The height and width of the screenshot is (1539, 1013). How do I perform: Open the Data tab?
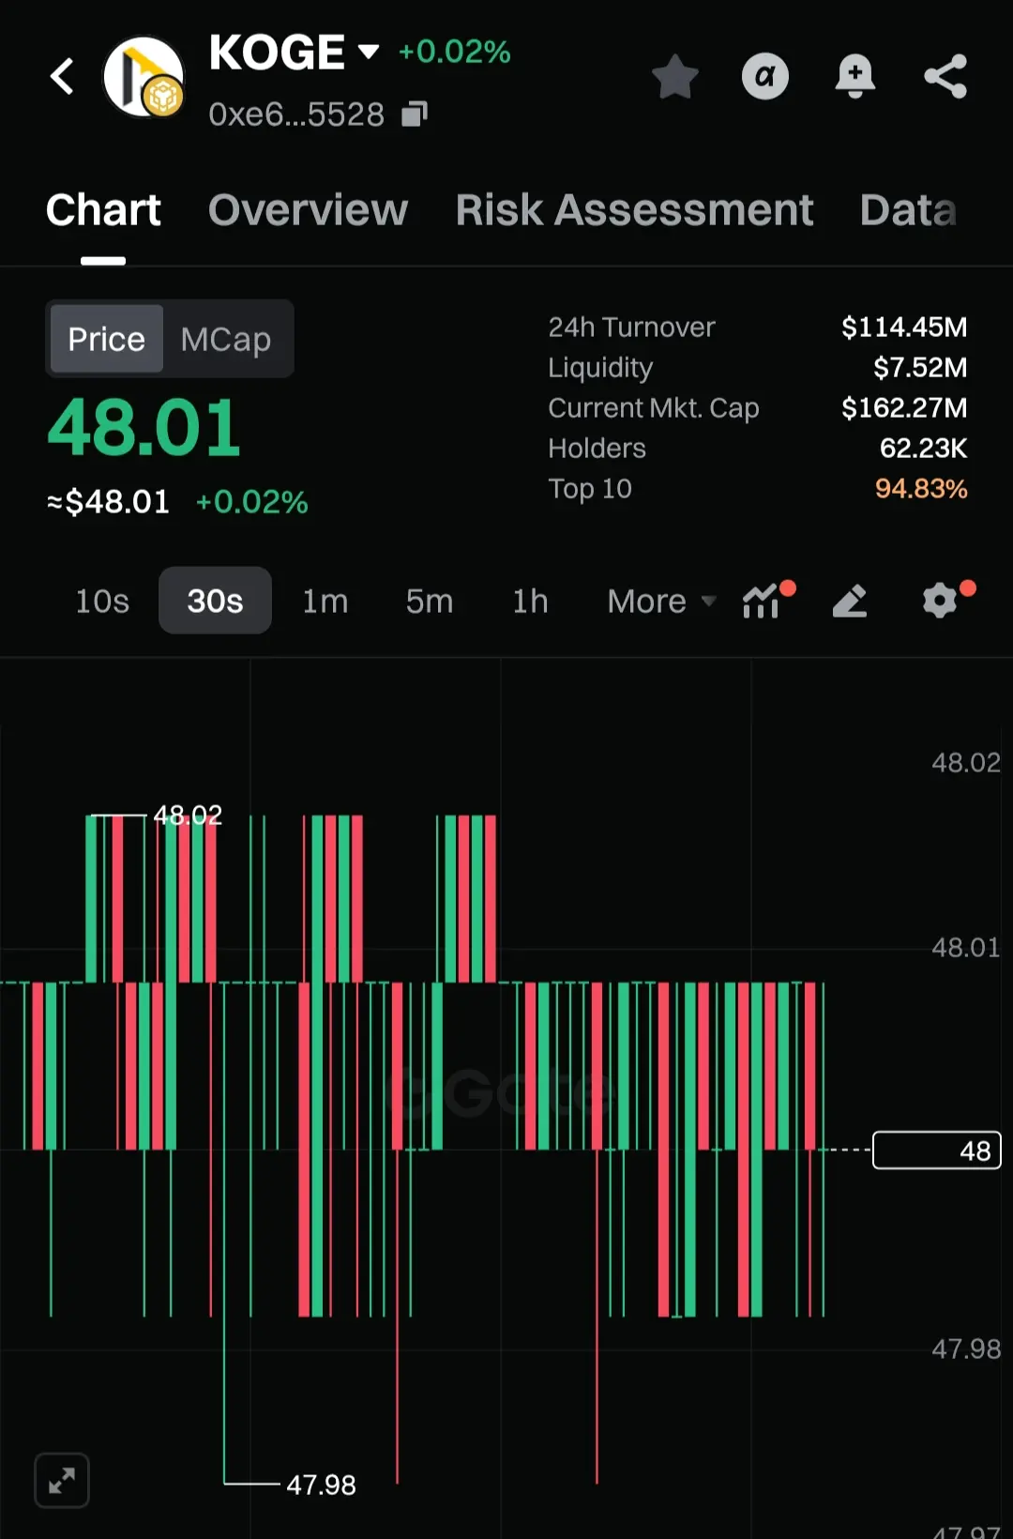(908, 210)
